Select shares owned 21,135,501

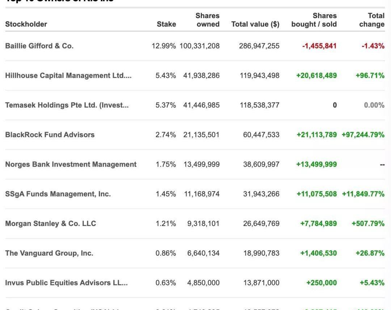pos(202,135)
